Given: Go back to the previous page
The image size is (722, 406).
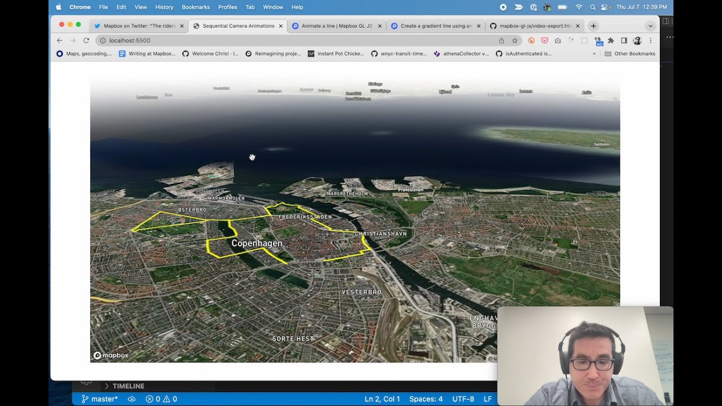Looking at the screenshot, I should [x=60, y=41].
